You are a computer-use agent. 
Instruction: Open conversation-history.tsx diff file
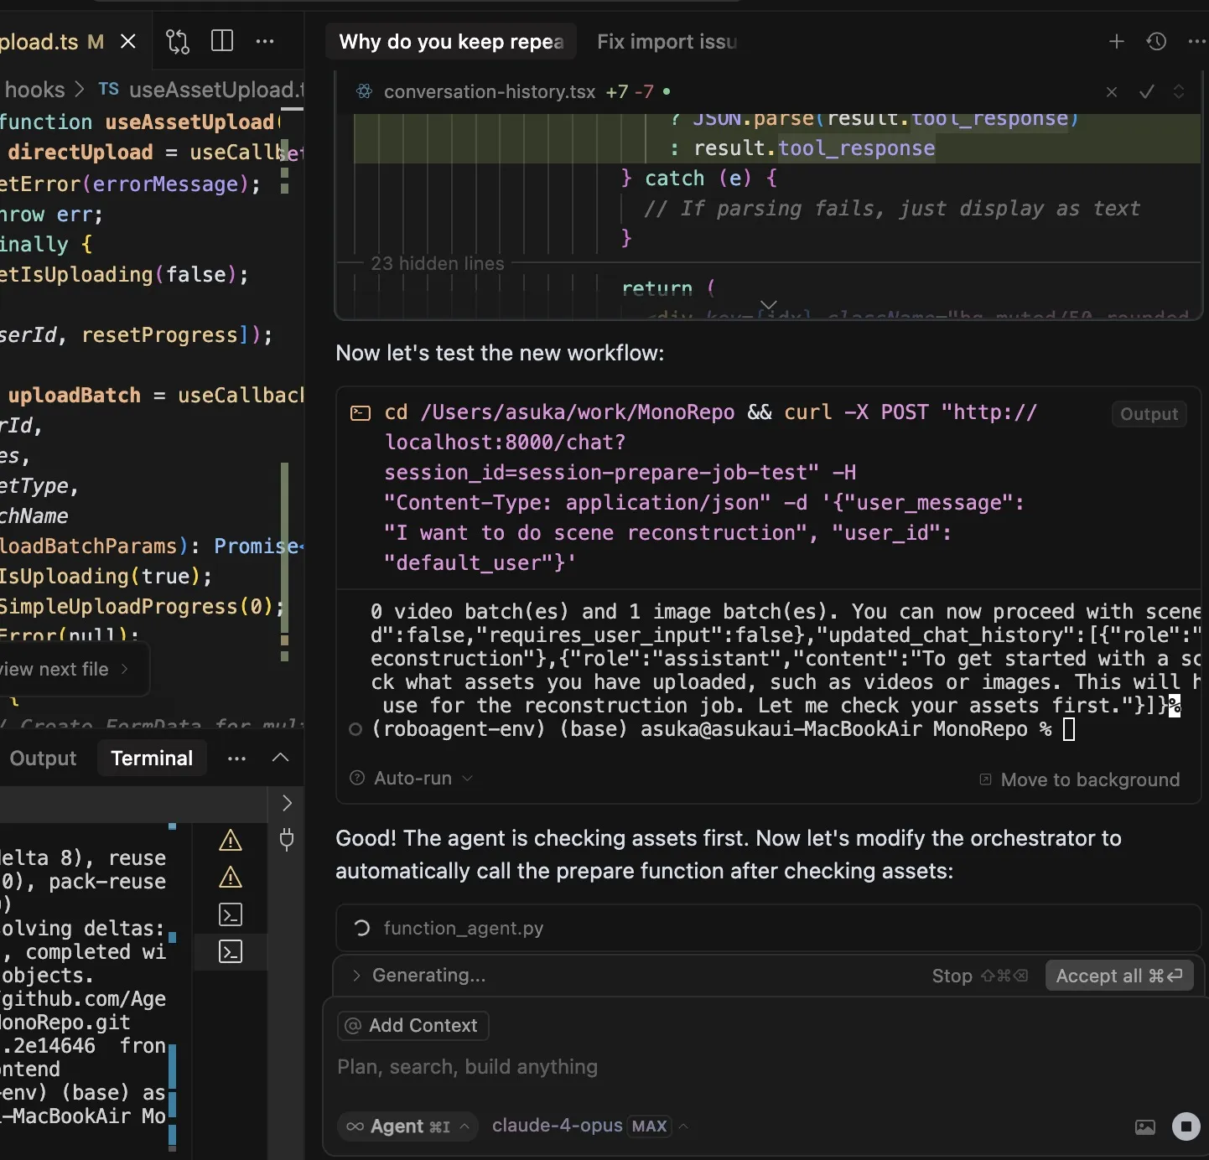490,91
